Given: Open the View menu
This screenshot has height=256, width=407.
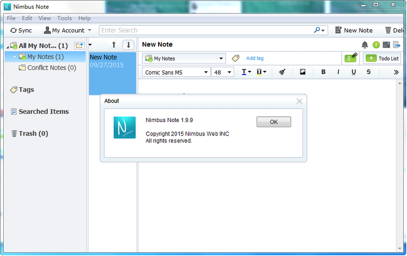Looking at the screenshot, I should (x=45, y=18).
